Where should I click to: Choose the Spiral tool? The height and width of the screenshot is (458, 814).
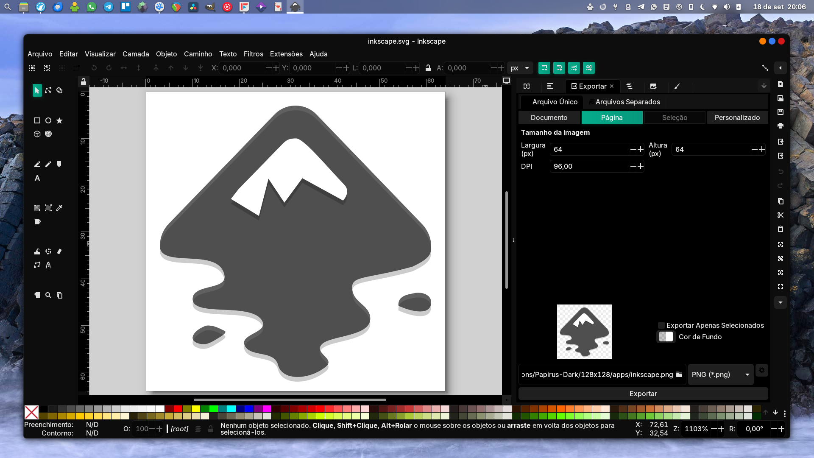pos(48,134)
